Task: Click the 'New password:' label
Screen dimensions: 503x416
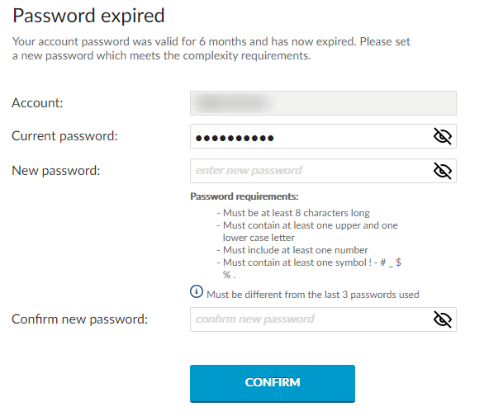Action: (55, 171)
